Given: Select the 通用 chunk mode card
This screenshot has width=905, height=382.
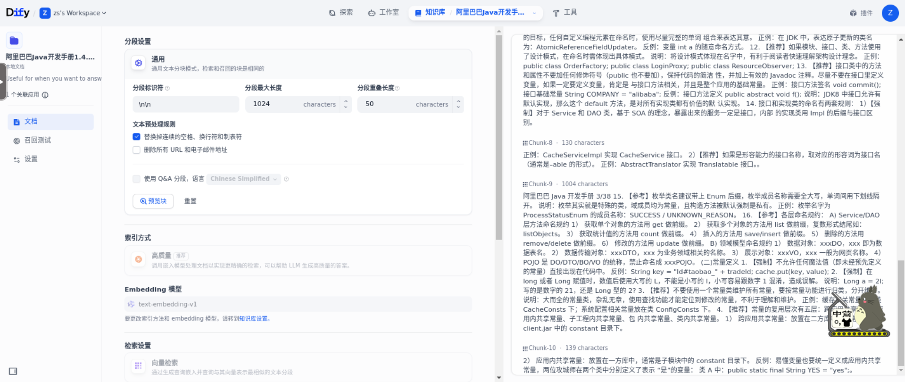Looking at the screenshot, I should point(298,64).
